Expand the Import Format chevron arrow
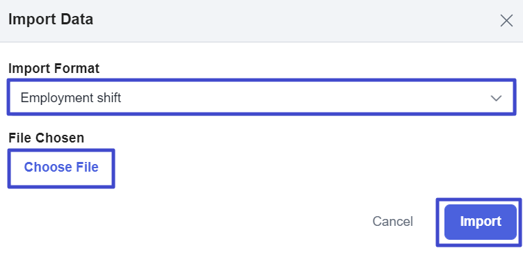Screen dimensions: 523x253 click(496, 98)
